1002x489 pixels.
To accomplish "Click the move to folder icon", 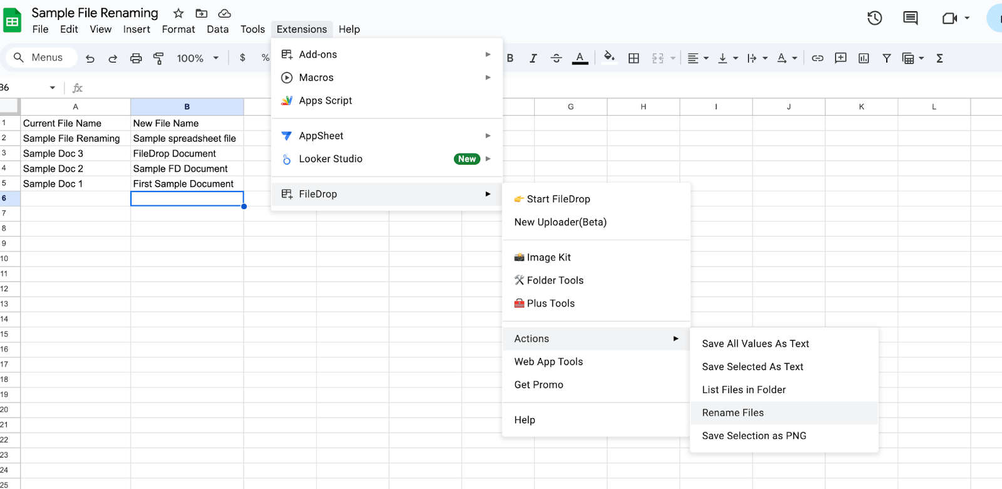I will pyautogui.click(x=202, y=13).
